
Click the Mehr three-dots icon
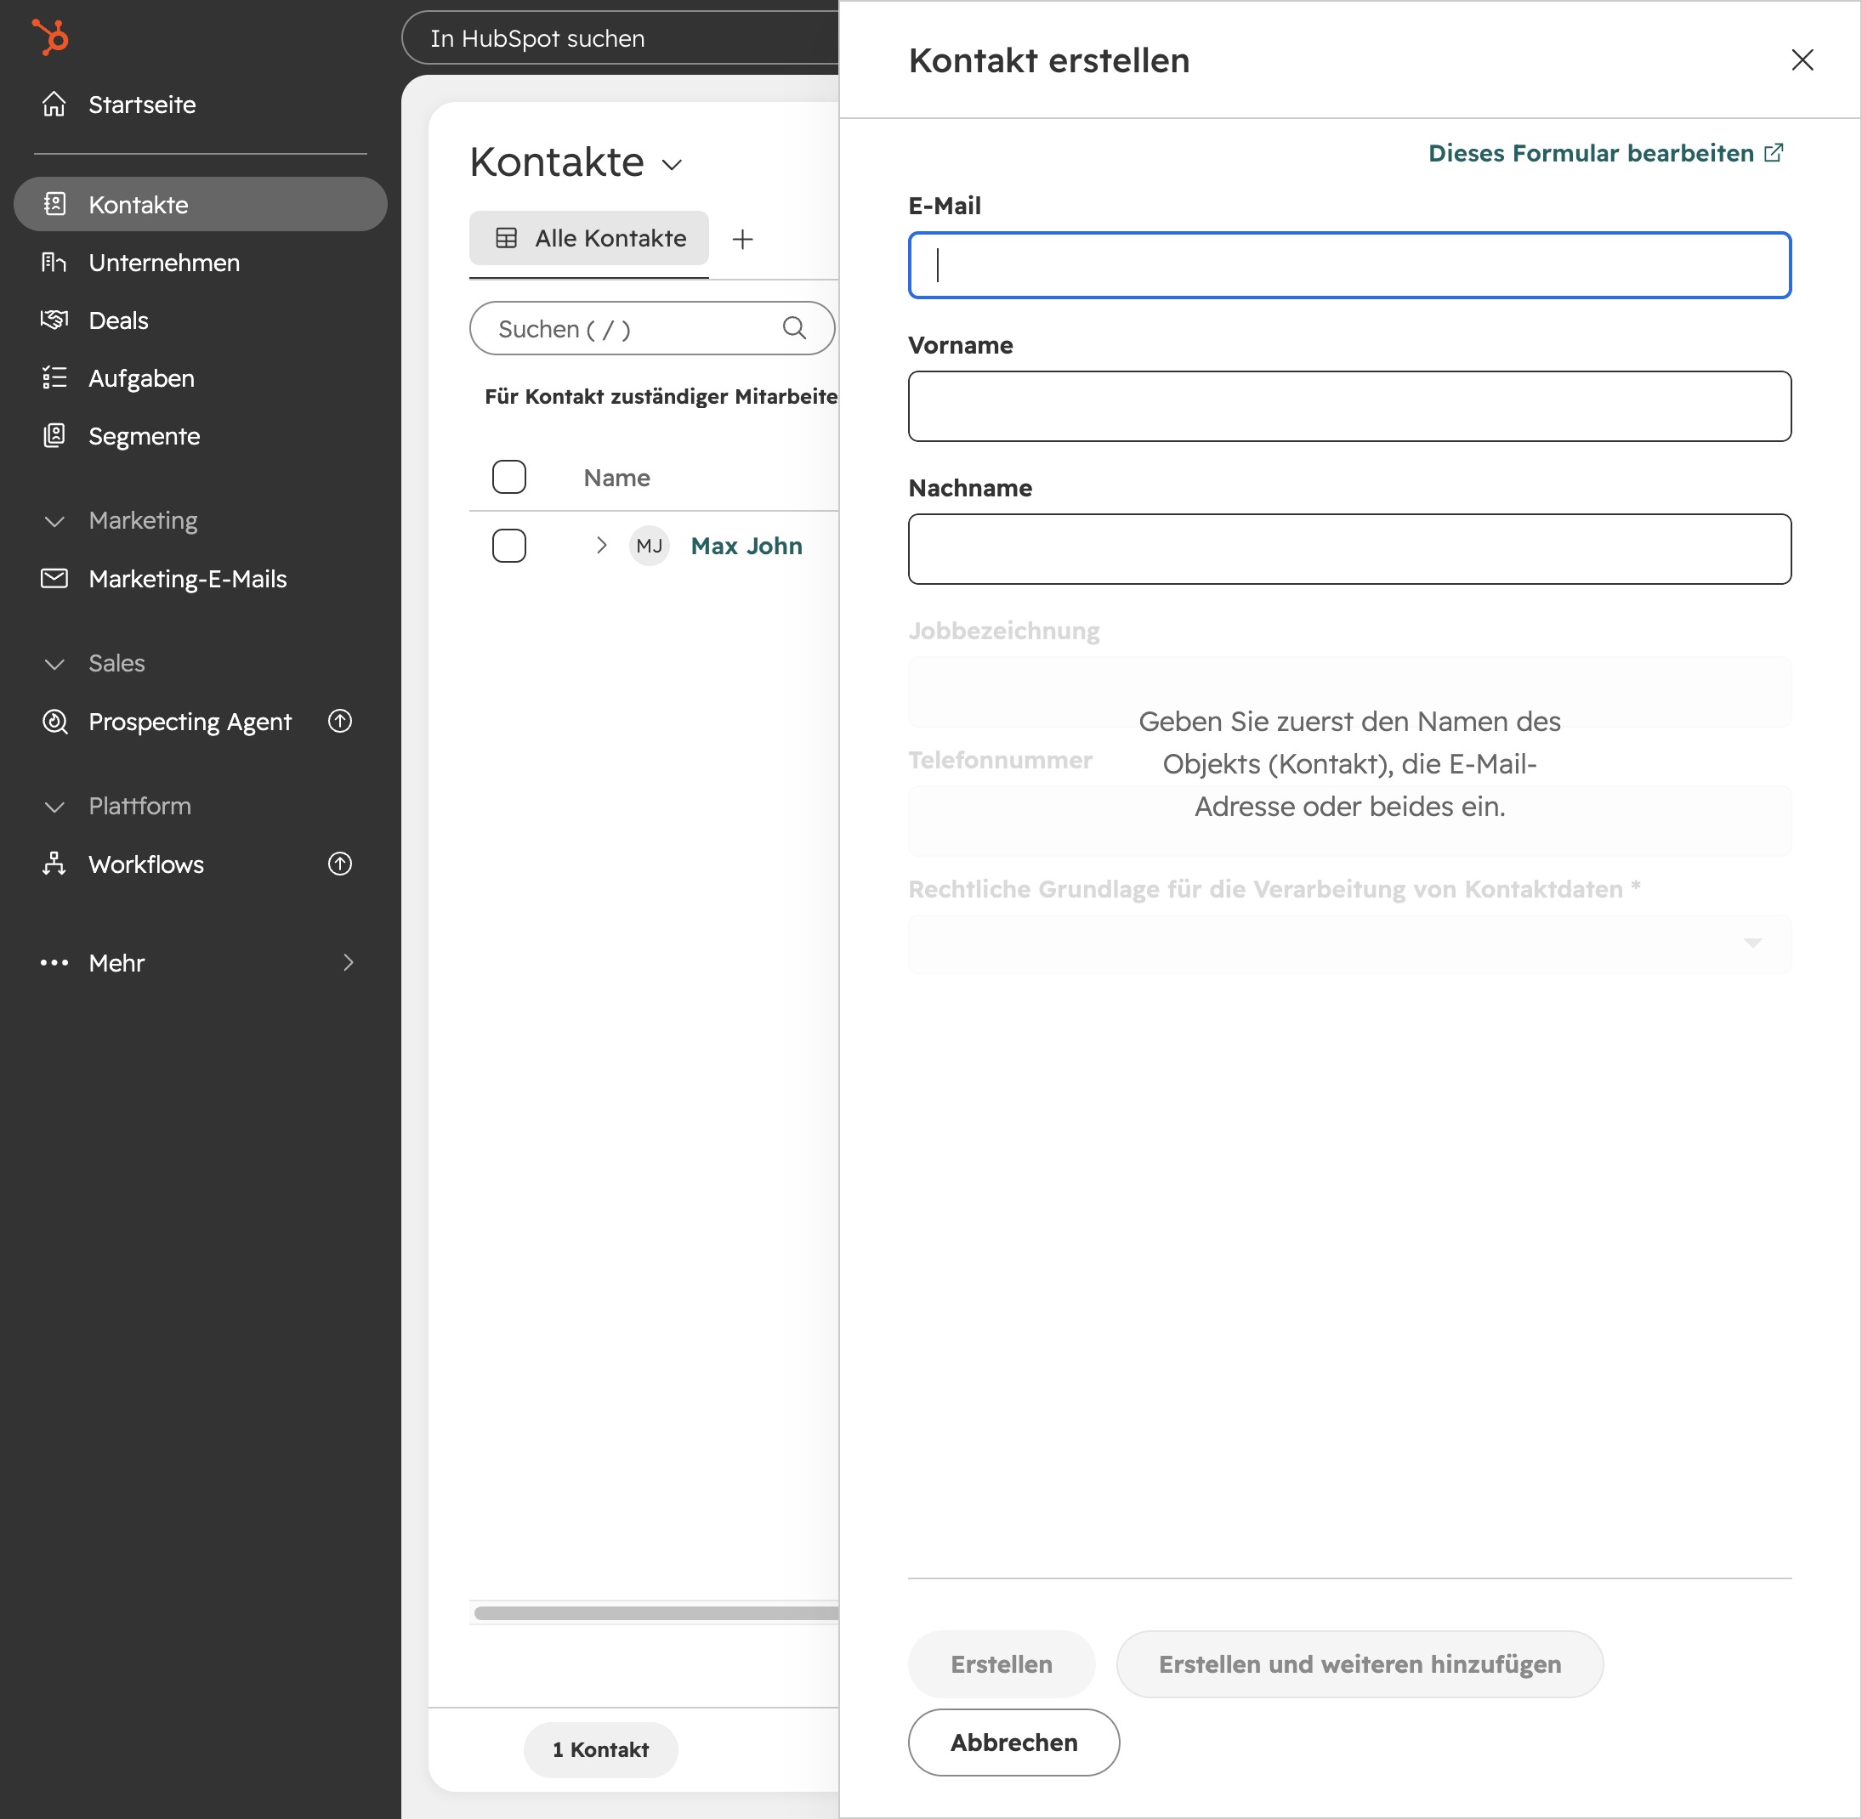pos(54,963)
